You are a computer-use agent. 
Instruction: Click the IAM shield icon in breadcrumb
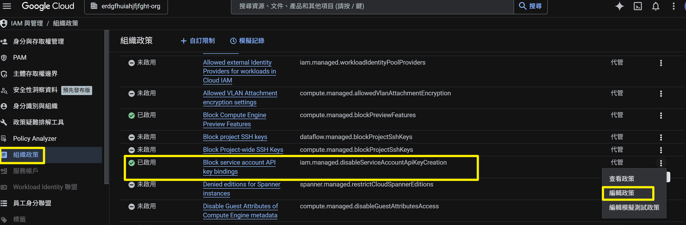point(4,23)
